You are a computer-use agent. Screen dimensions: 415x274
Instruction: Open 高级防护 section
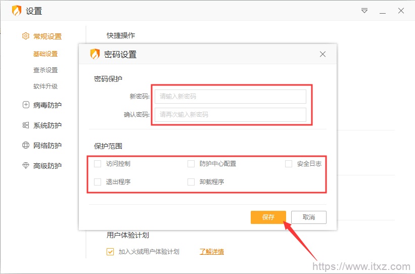pyautogui.click(x=48, y=166)
